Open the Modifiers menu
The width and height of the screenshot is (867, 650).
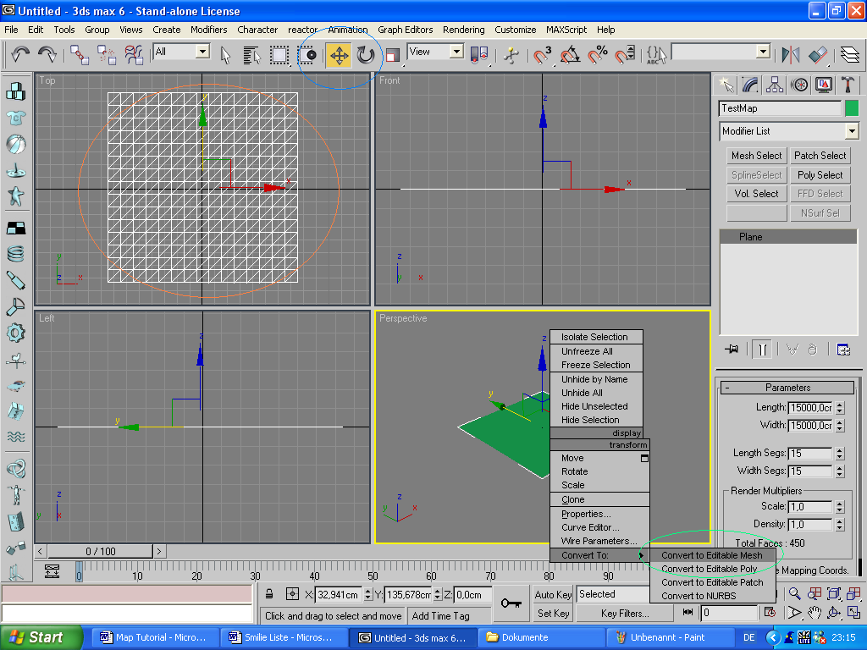(x=208, y=30)
